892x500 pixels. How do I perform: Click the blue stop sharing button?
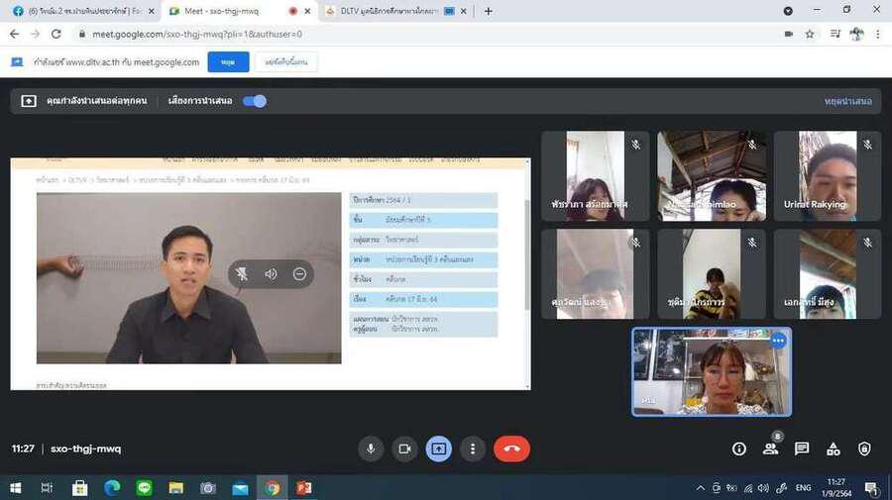pyautogui.click(x=228, y=62)
